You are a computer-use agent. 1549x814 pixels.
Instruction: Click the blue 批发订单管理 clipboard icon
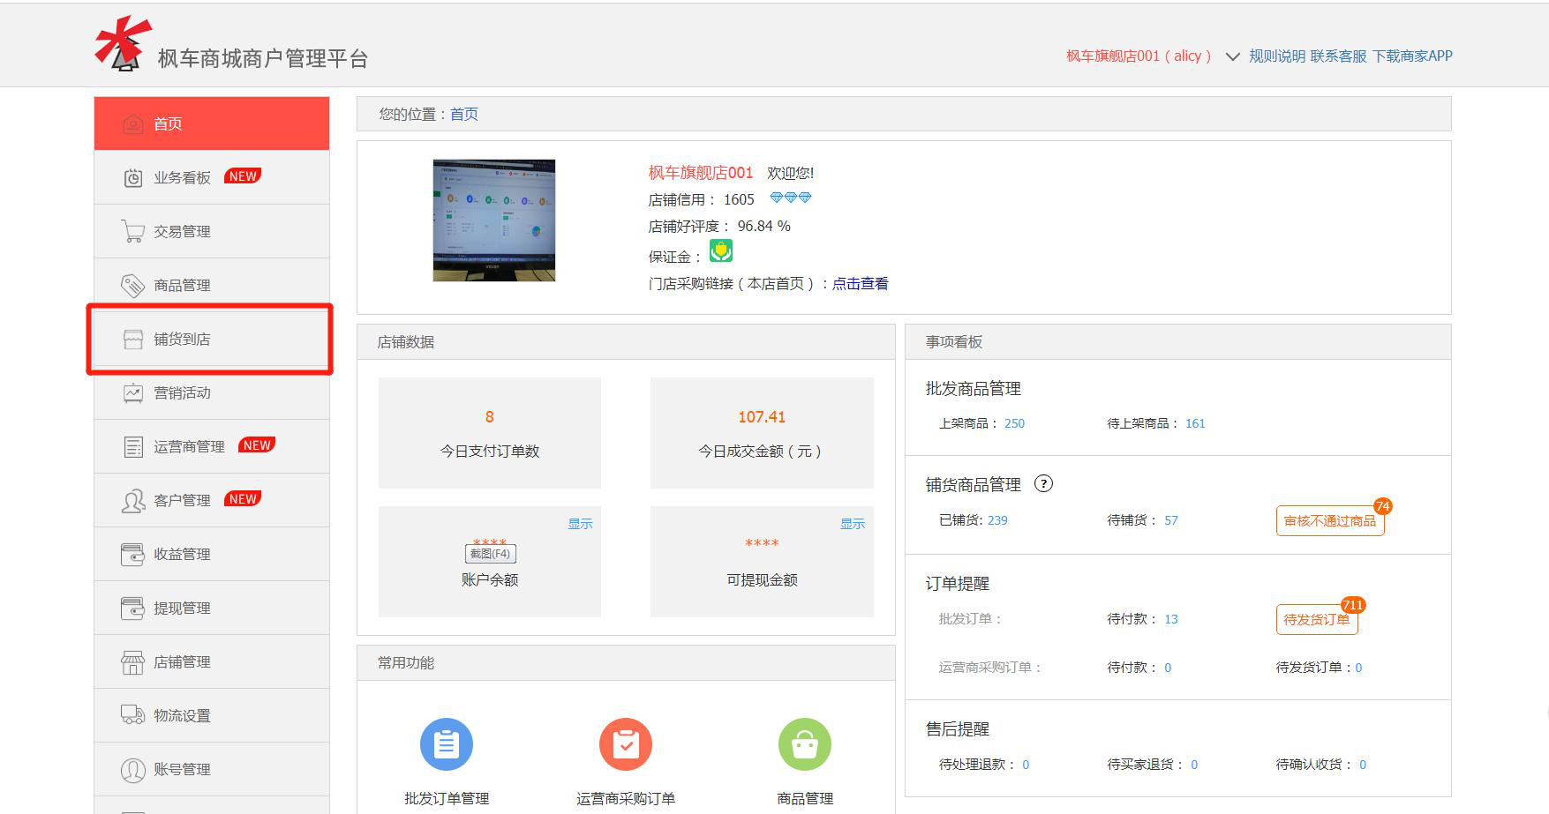click(x=447, y=744)
